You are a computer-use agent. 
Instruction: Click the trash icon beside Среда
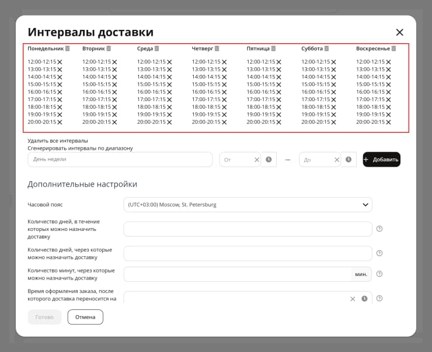(157, 49)
